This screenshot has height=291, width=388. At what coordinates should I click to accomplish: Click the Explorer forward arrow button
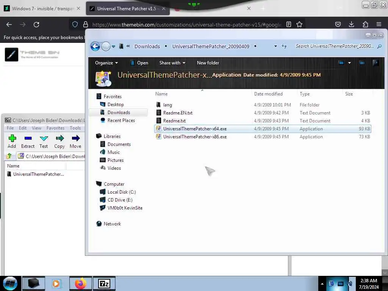106,46
